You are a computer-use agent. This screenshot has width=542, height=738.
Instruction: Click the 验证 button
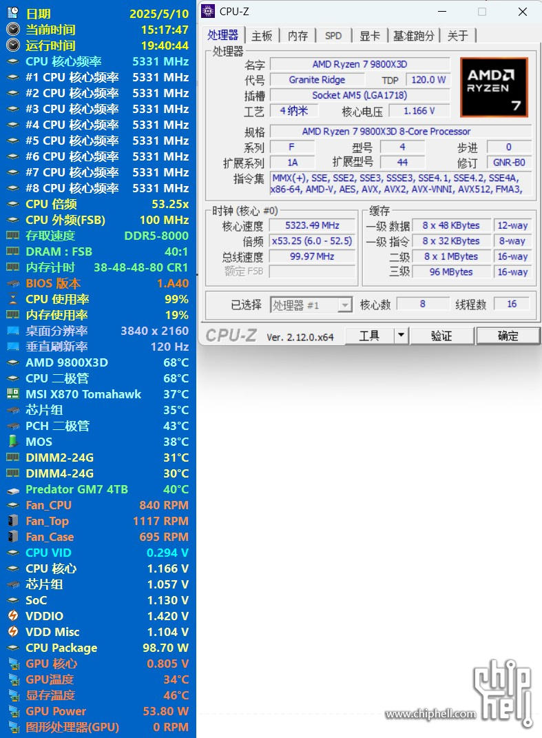point(441,336)
